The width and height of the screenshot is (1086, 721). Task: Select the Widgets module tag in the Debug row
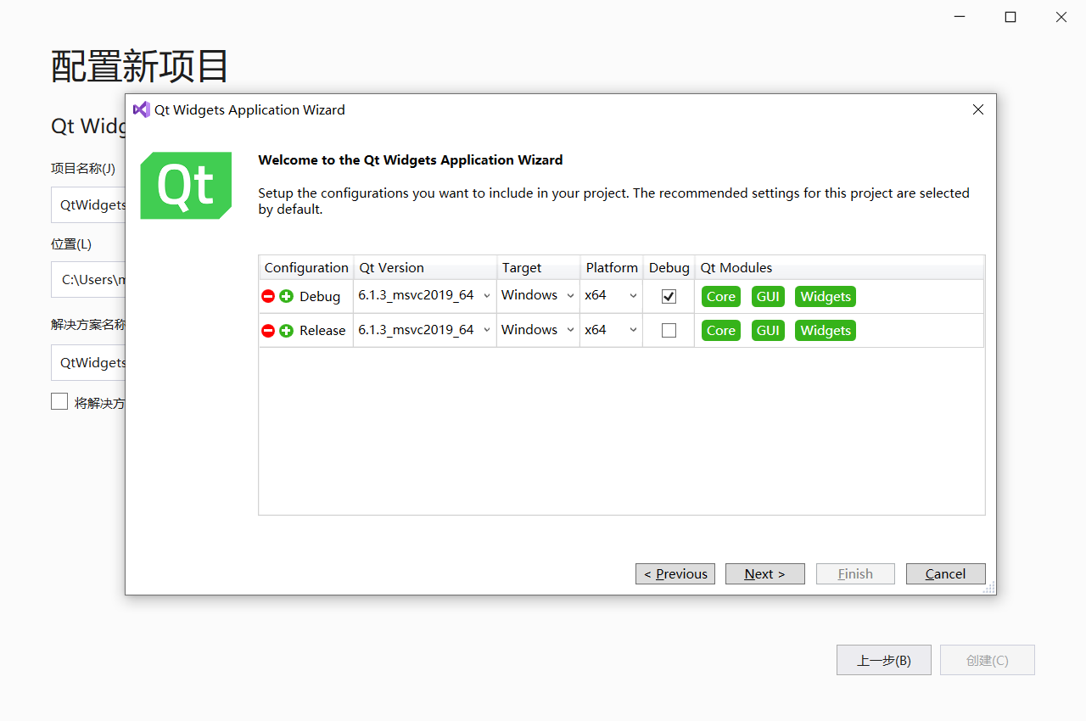coord(826,296)
